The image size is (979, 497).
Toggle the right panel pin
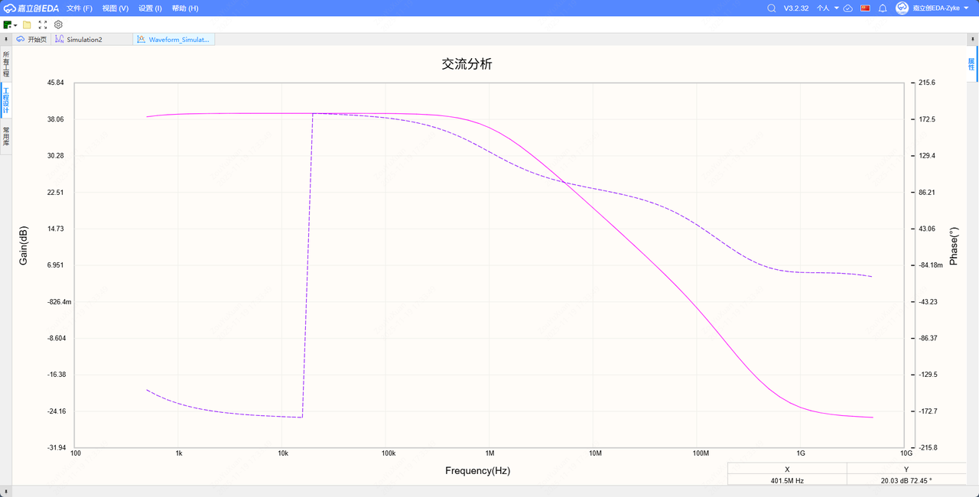pyautogui.click(x=971, y=39)
